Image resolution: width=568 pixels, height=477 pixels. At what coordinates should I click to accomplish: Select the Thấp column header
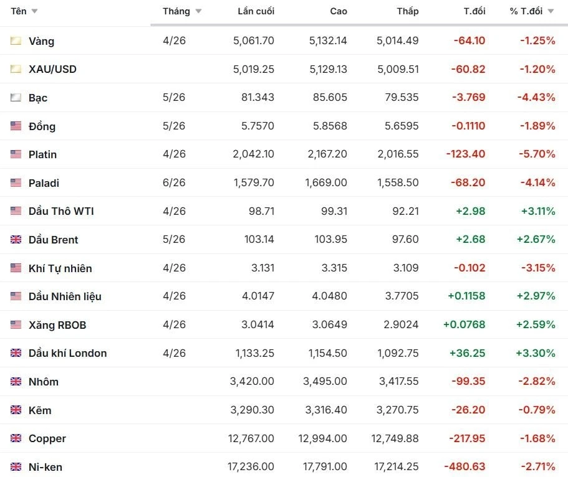click(x=408, y=11)
